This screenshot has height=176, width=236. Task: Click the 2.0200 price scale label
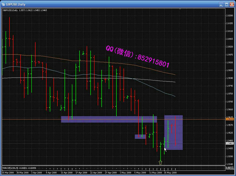coord(229,15)
